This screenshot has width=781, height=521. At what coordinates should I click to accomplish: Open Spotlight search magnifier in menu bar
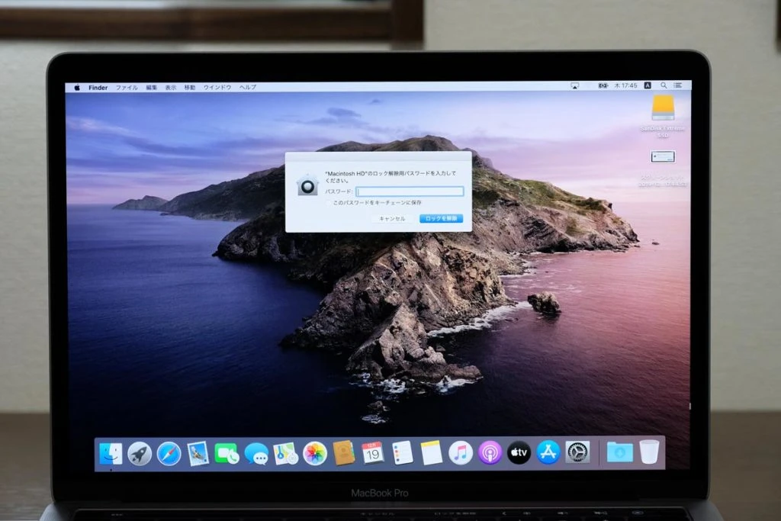664,85
